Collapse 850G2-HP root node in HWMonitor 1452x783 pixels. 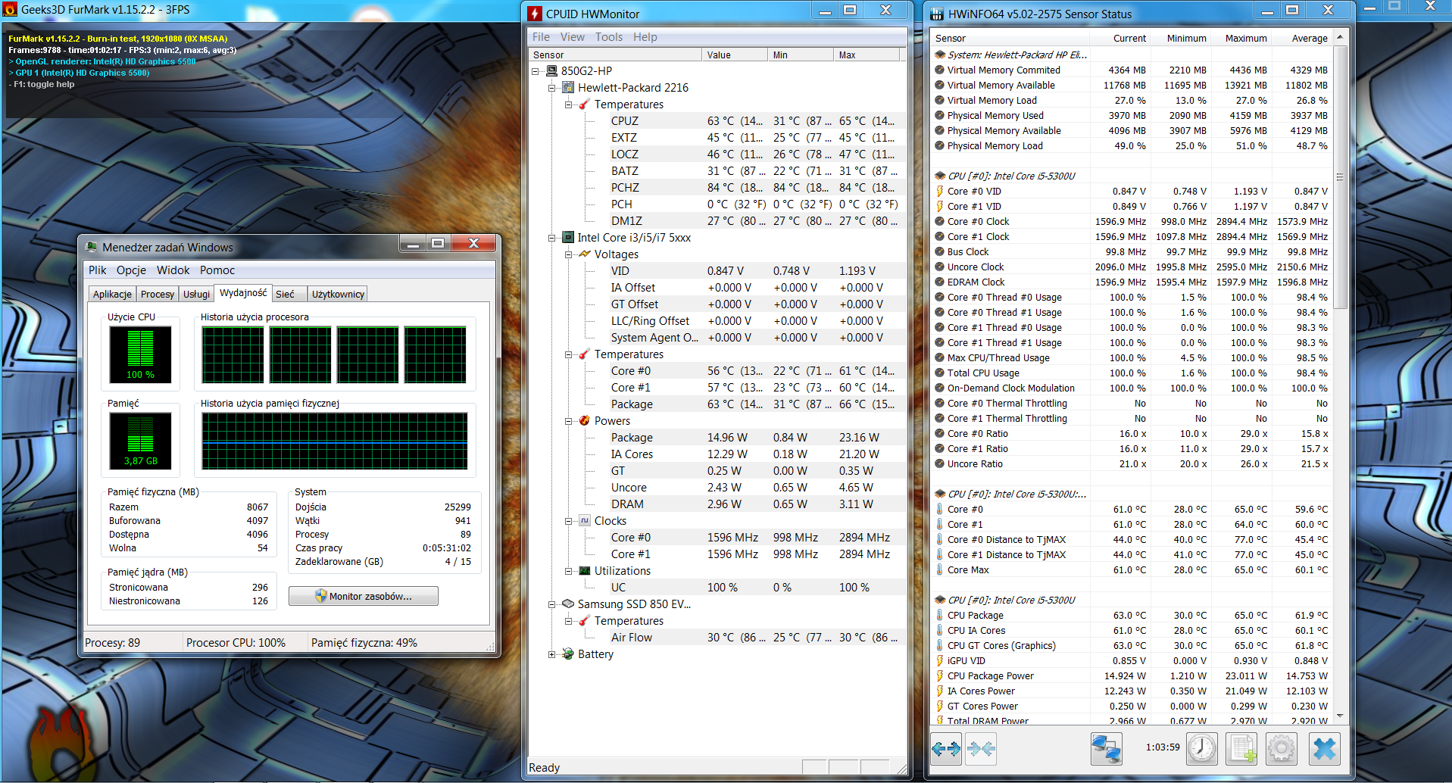coord(536,71)
